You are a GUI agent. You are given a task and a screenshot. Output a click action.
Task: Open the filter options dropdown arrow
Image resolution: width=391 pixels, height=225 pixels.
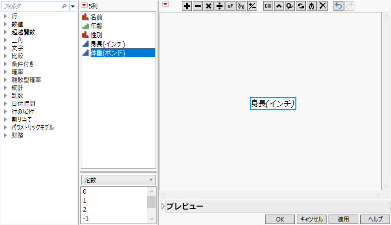pos(73,6)
